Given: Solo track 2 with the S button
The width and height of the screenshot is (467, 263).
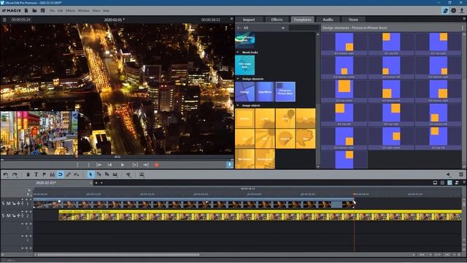Looking at the screenshot, I should [x=3, y=216].
